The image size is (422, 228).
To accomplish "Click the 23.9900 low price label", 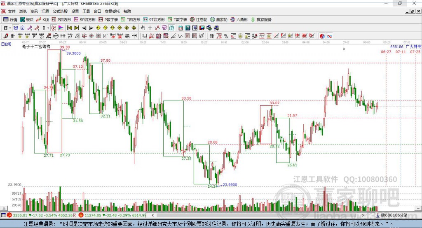I will [x=230, y=185].
